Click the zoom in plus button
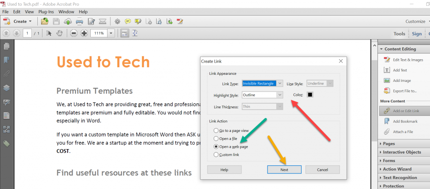Image resolution: width=430 pixels, height=189 pixels. click(84, 33)
